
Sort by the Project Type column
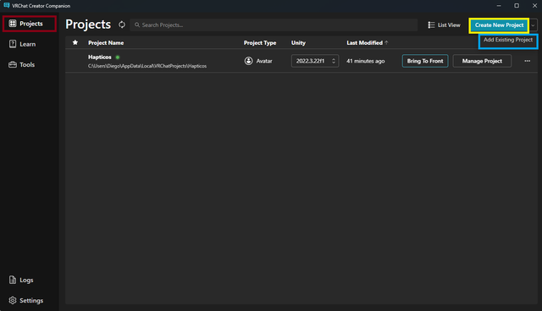[x=260, y=43]
